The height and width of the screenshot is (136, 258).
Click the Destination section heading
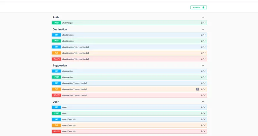[60, 29]
